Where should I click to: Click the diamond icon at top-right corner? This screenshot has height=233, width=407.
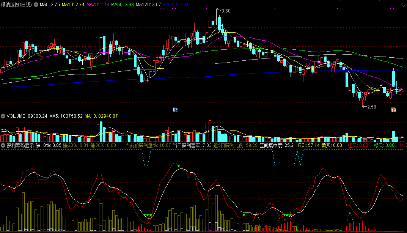(403, 5)
